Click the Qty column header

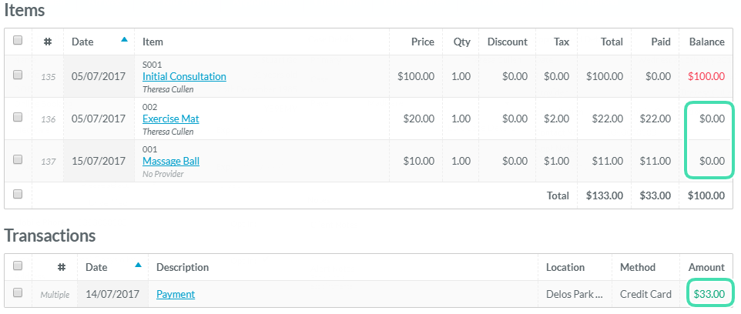tap(461, 42)
